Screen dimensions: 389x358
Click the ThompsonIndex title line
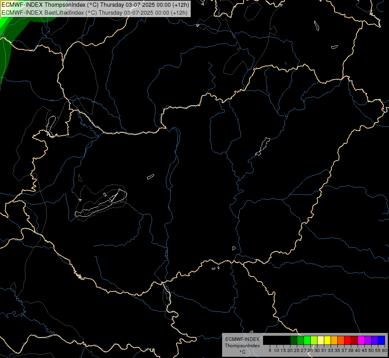click(x=95, y=4)
